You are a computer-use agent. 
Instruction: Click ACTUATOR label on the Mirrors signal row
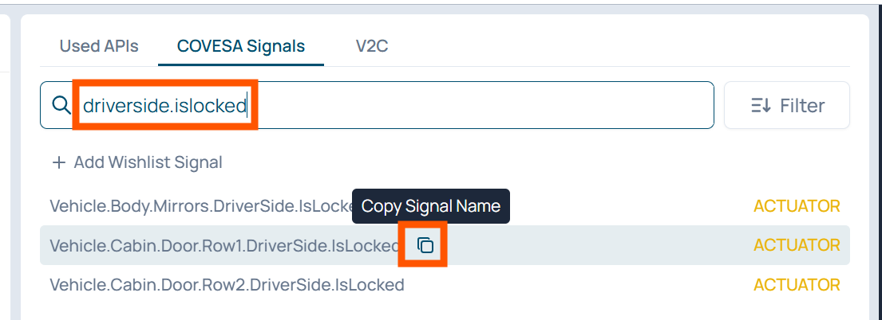[x=797, y=206]
